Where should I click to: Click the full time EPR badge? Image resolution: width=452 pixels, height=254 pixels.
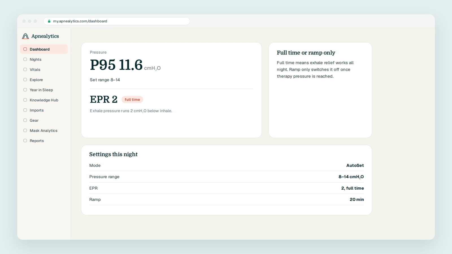click(x=132, y=100)
